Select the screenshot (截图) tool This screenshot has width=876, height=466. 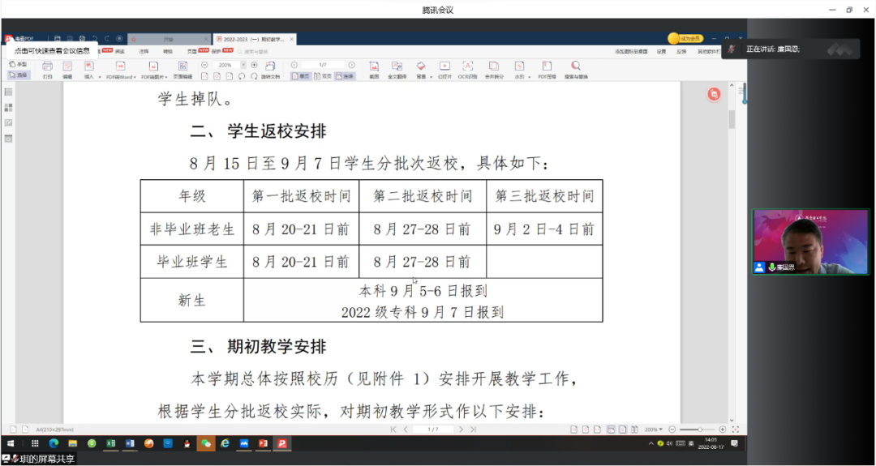pyautogui.click(x=374, y=68)
